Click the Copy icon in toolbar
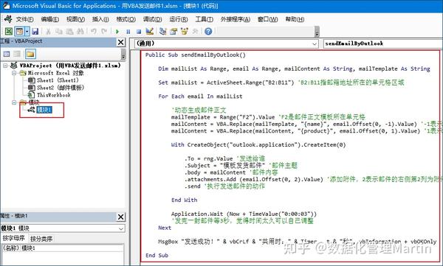 pyautogui.click(x=59, y=31)
